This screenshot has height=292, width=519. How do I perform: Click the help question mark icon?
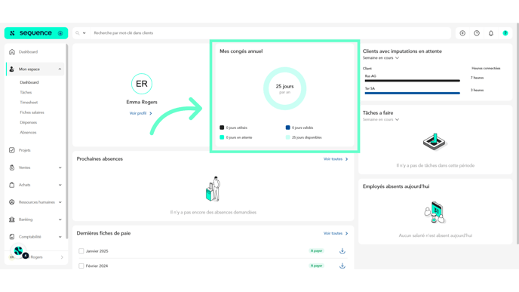coord(505,33)
